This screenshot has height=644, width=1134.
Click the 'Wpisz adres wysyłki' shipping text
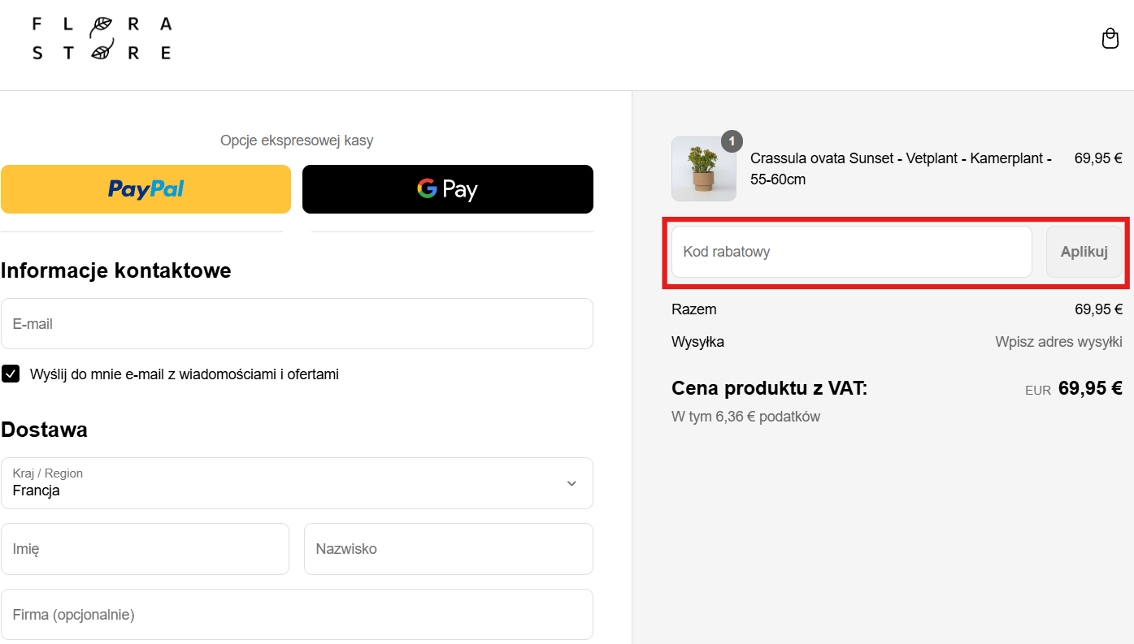(1058, 342)
